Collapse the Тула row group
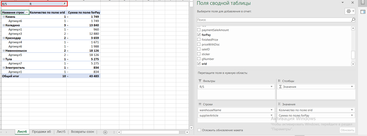 pos(4,59)
